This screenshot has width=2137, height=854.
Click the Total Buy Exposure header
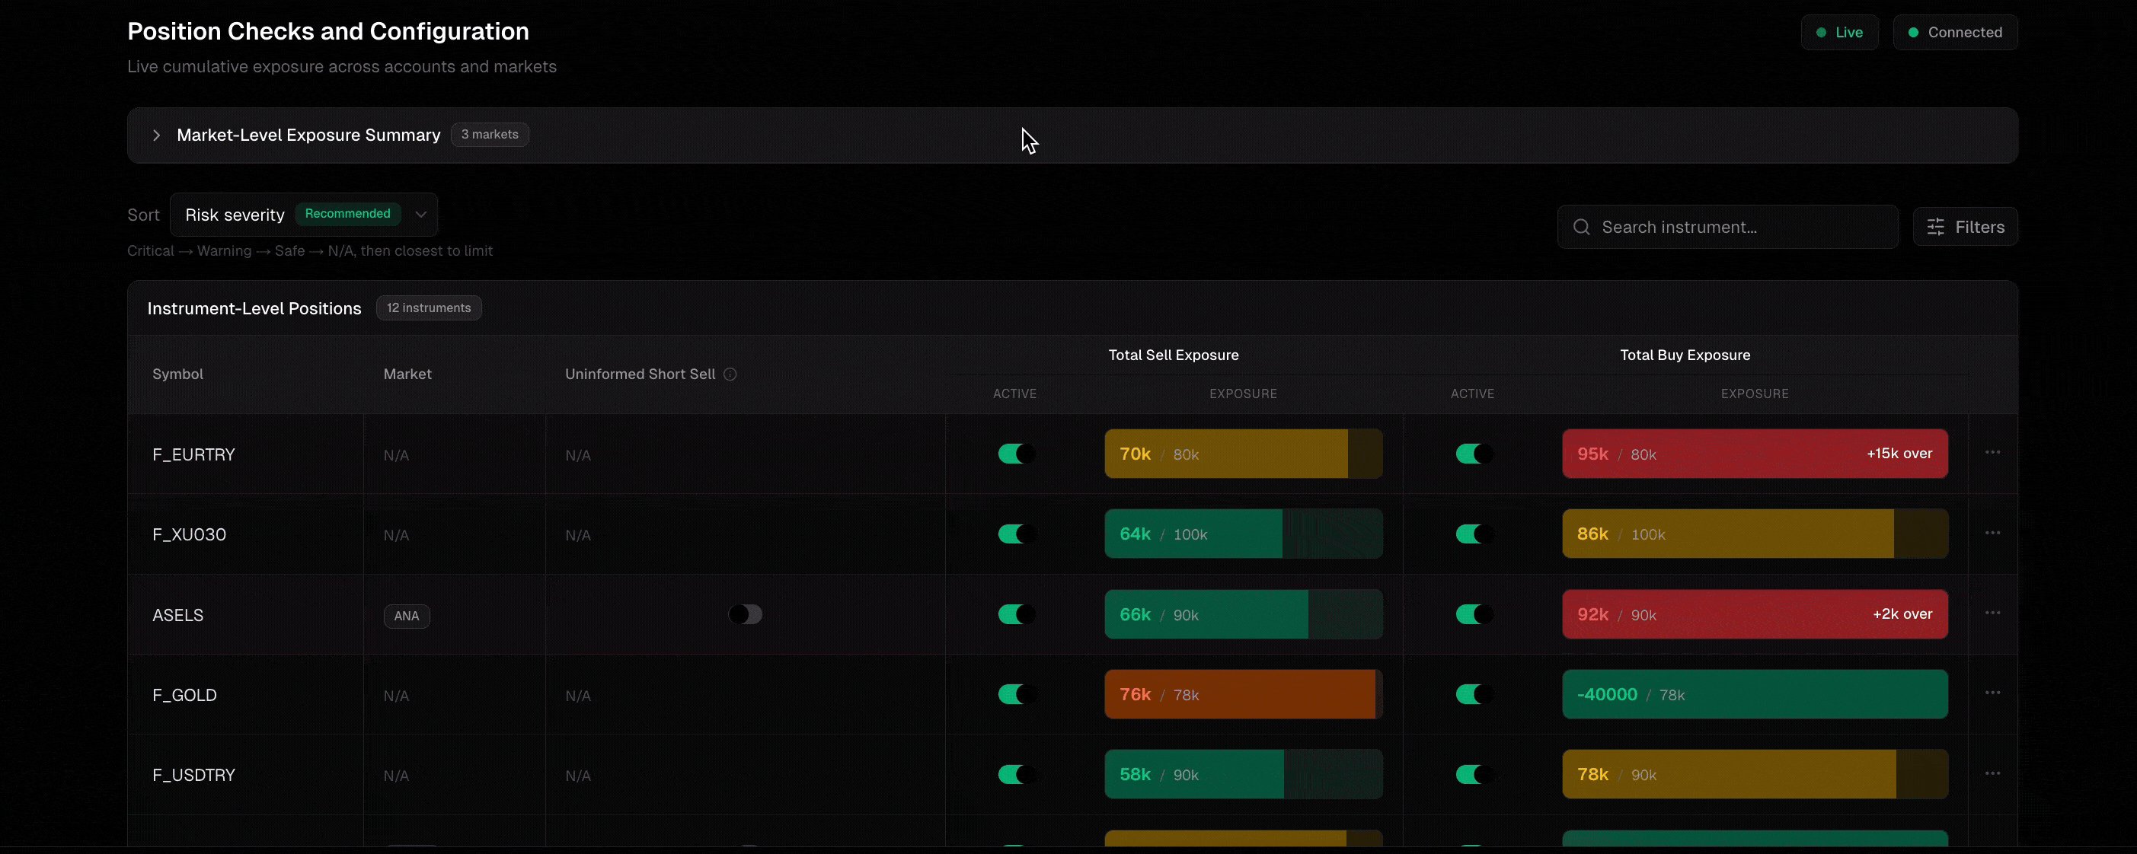[x=1685, y=355]
